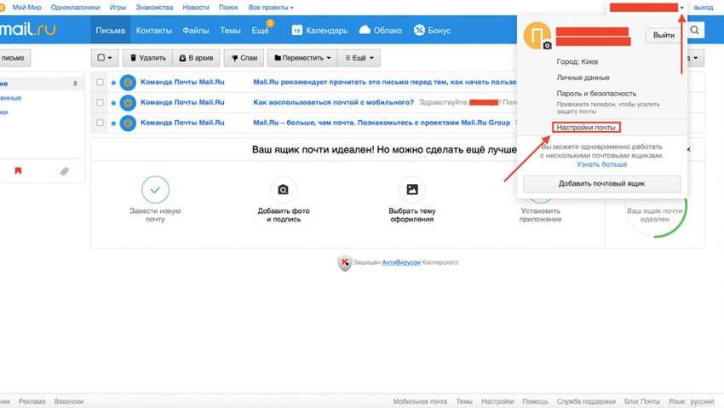Image resolution: width=724 pixels, height=408 pixels.
Task: Click the green checkmark for new mail setup
Action: 155,189
